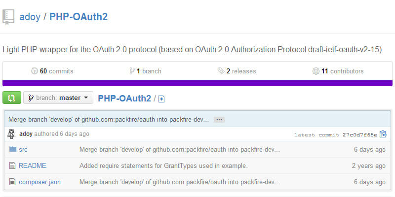Click the composer.json file icon

(12, 182)
